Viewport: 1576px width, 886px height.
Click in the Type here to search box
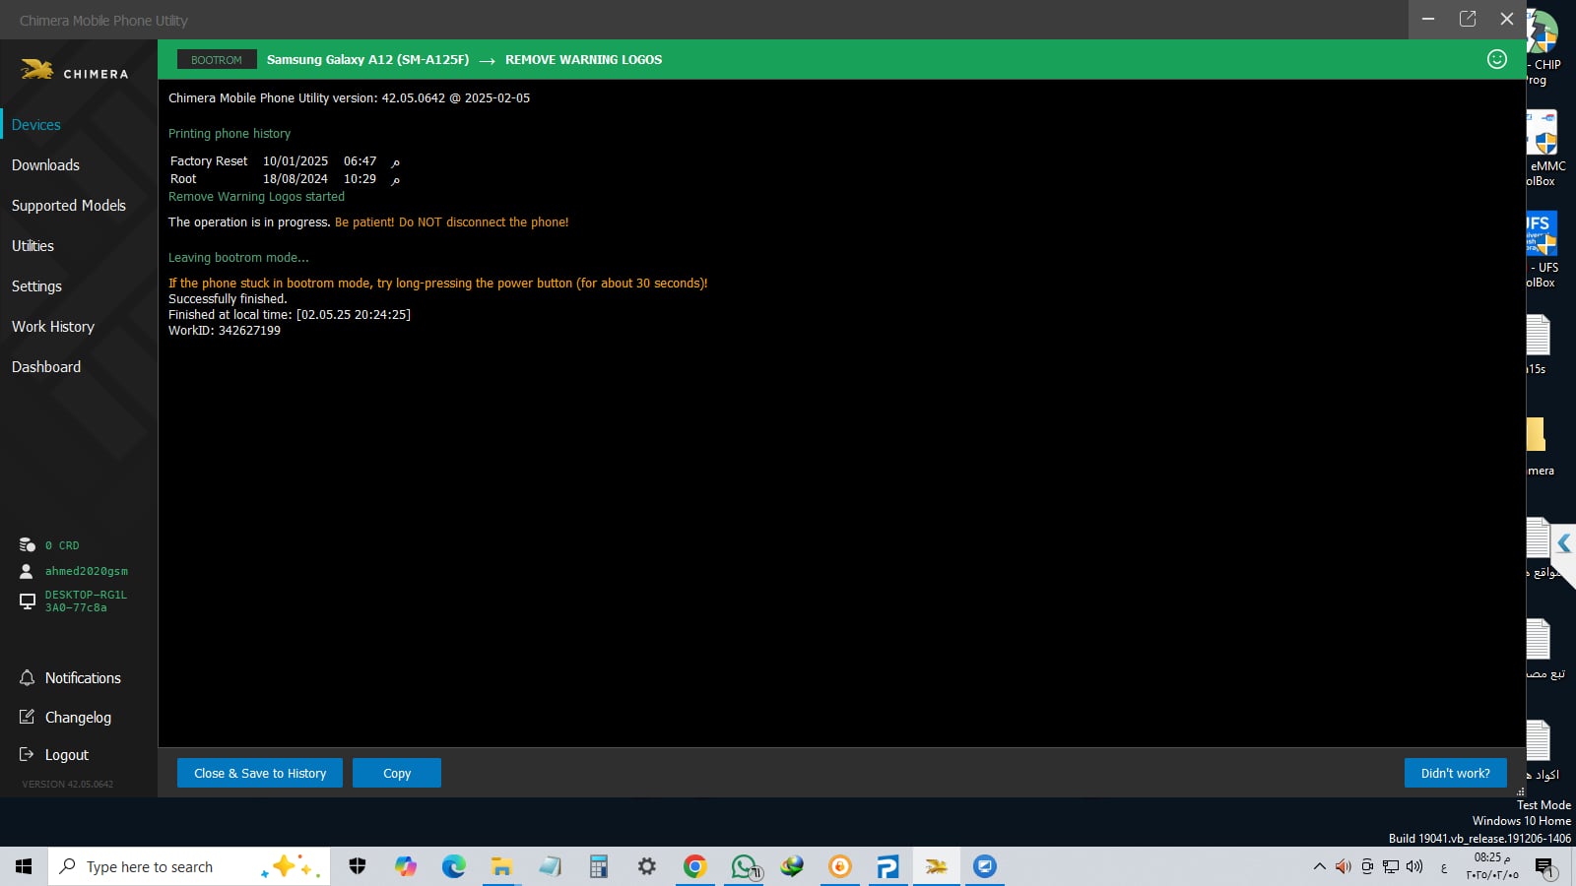pos(189,866)
